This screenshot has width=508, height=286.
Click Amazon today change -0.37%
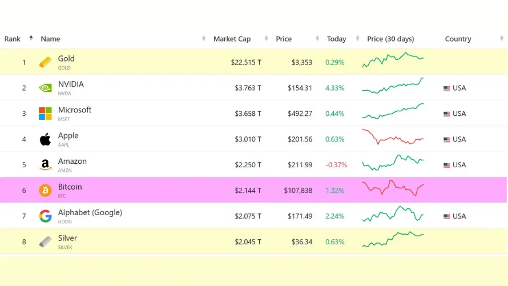tap(336, 165)
